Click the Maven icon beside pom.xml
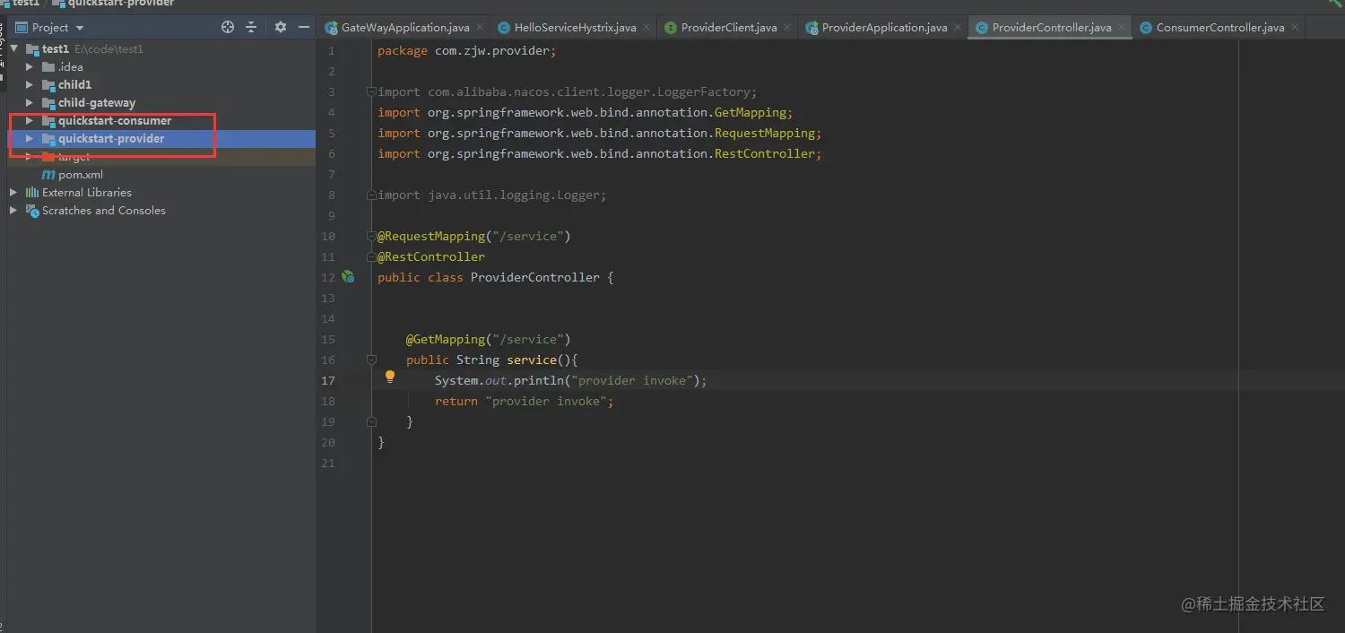1345x633 pixels. 48,175
